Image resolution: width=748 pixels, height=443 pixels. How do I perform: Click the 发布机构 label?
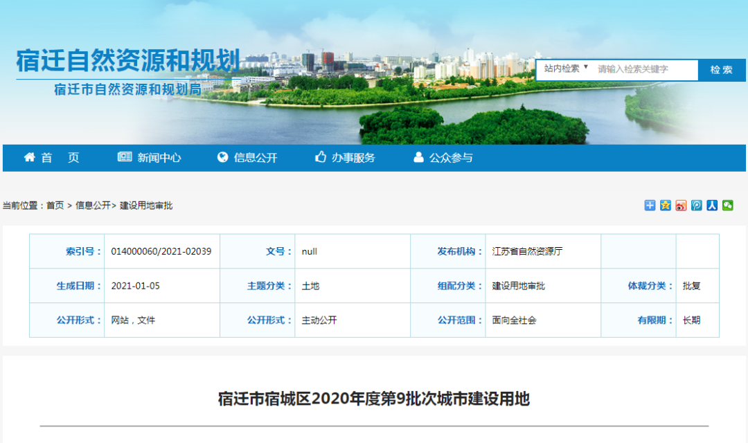(460, 251)
